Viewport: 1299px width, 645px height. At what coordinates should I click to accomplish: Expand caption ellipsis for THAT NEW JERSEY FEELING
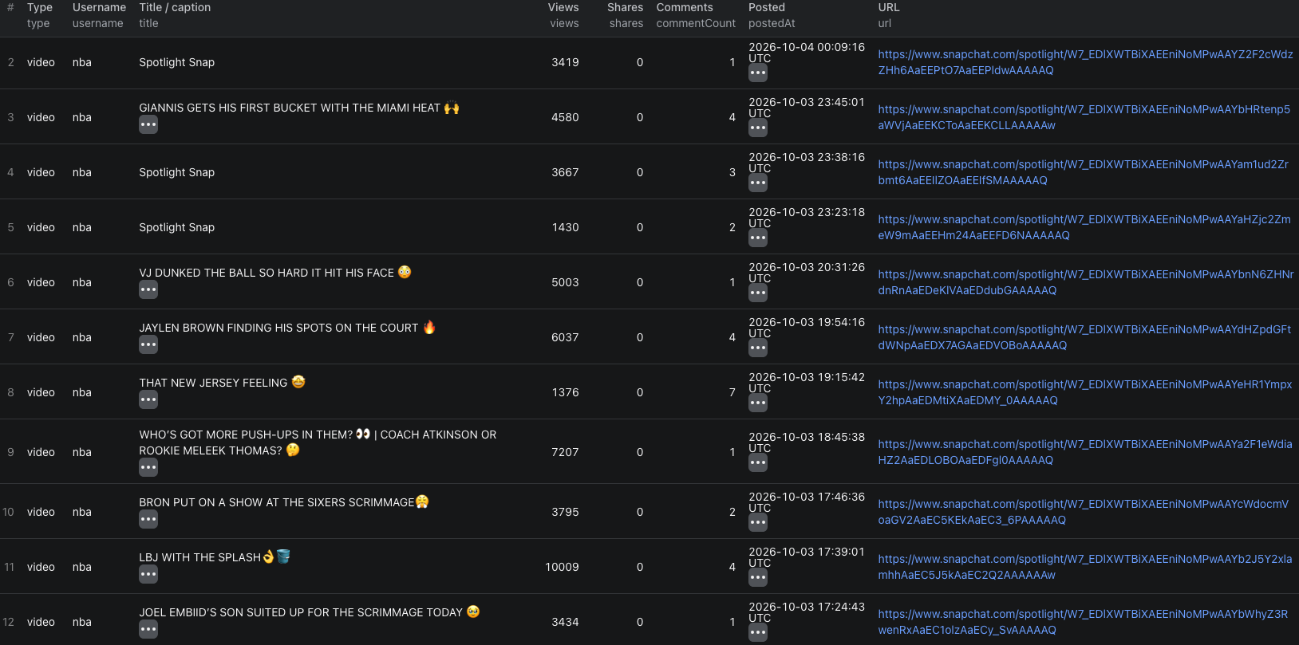148,399
